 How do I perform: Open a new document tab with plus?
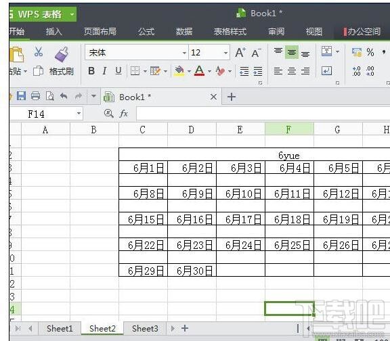(x=232, y=97)
